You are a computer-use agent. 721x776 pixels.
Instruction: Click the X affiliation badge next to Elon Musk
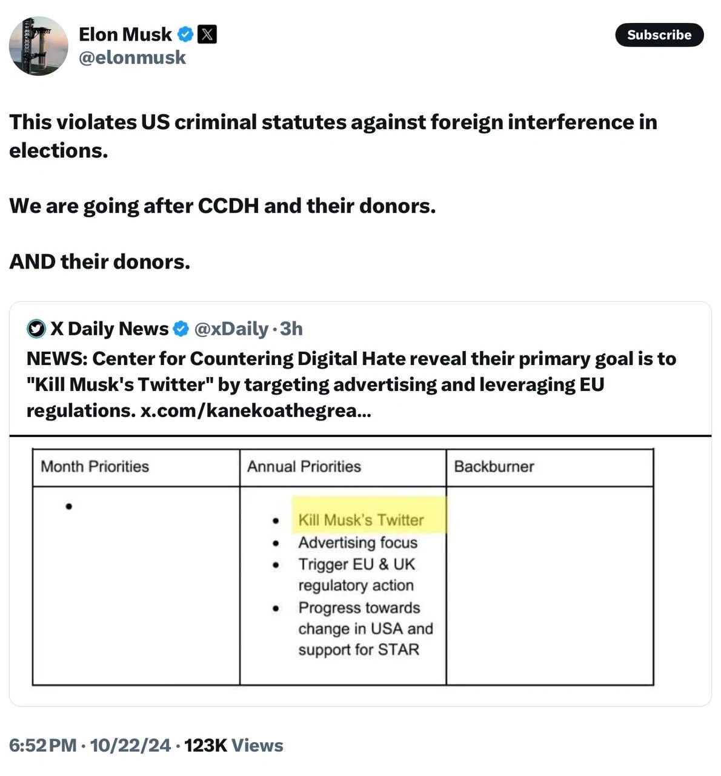[207, 35]
